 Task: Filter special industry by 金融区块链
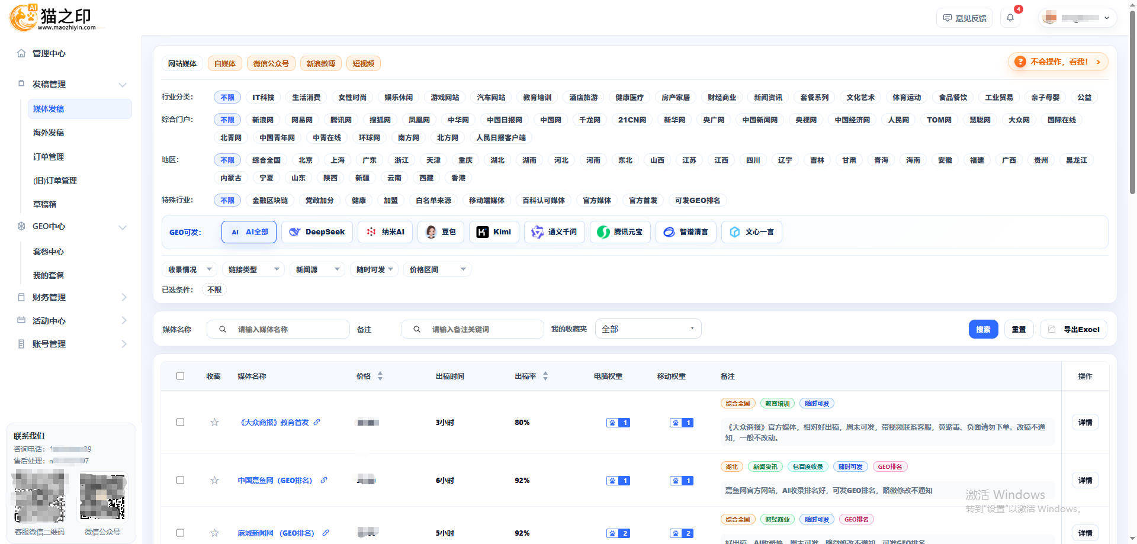point(270,201)
